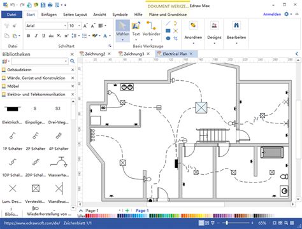Click the Bearbeiten binoculars icon
The width and height of the screenshot is (302, 229).
tap(236, 25)
